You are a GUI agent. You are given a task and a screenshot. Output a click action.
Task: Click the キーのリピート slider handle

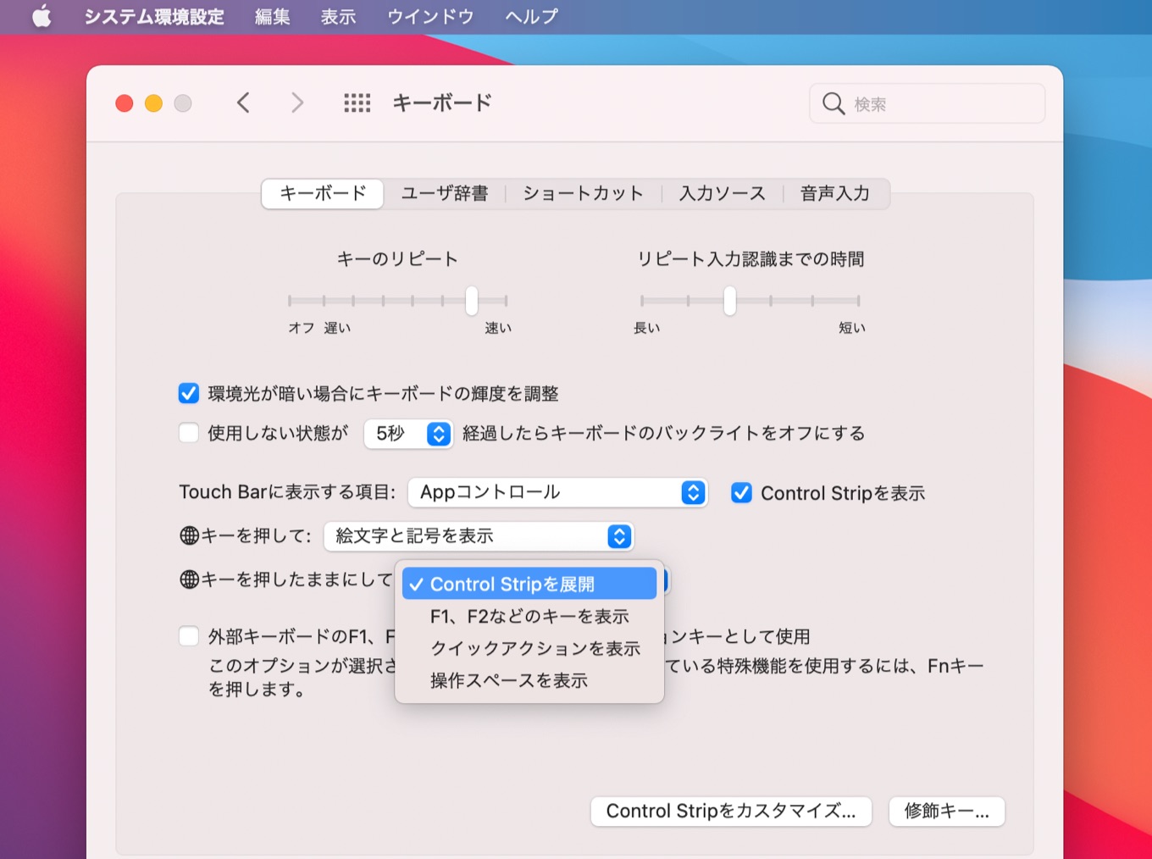(x=472, y=300)
